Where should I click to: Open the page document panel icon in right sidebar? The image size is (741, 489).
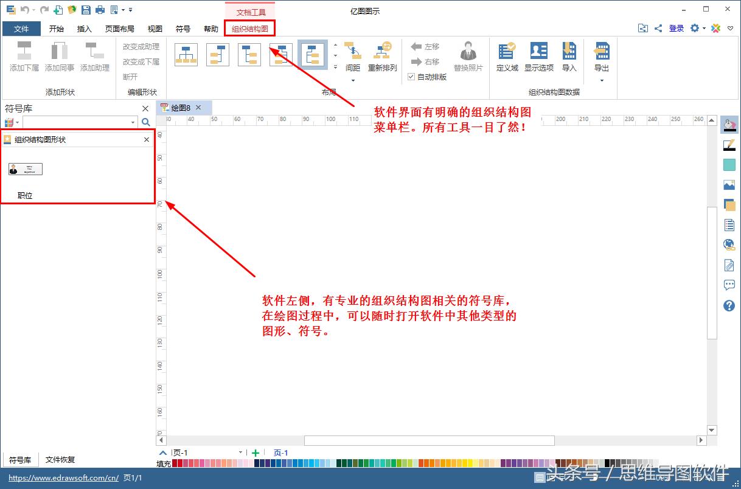pyautogui.click(x=729, y=225)
